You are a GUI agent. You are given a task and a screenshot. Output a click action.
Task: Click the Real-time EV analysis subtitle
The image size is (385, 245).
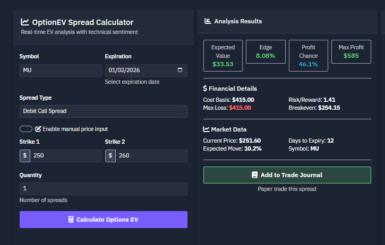tap(79, 32)
